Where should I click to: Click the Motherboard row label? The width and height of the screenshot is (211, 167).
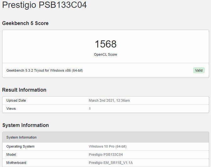point(16,163)
